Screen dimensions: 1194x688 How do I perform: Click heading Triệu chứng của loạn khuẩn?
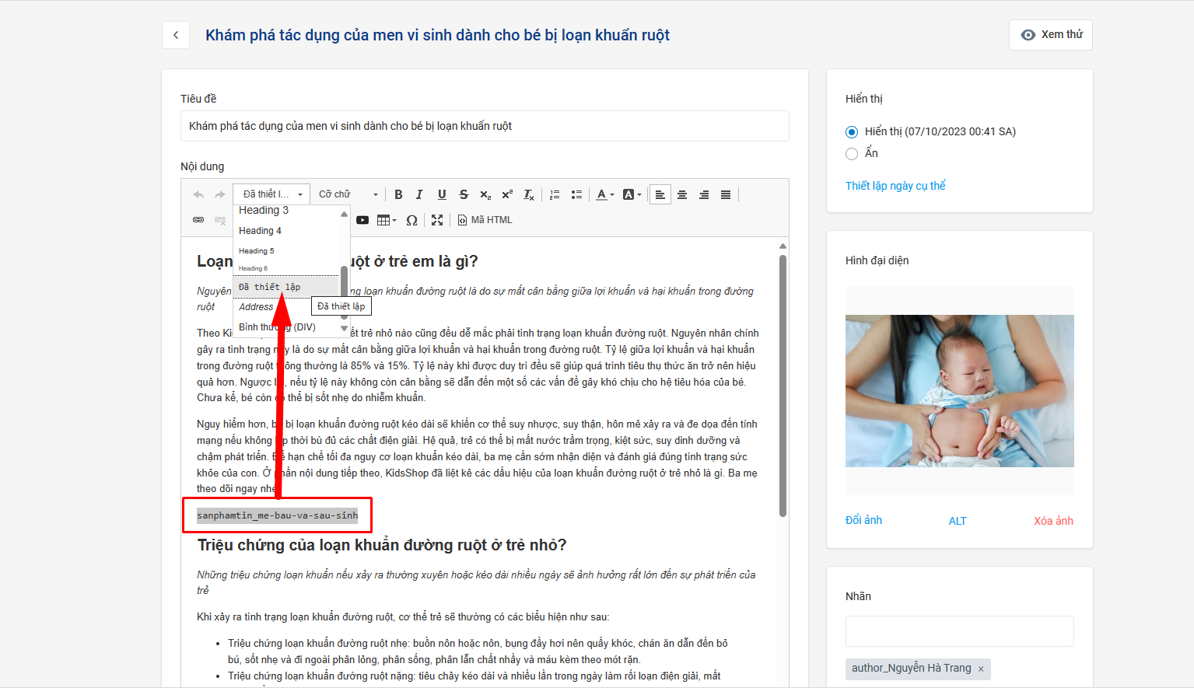382,545
